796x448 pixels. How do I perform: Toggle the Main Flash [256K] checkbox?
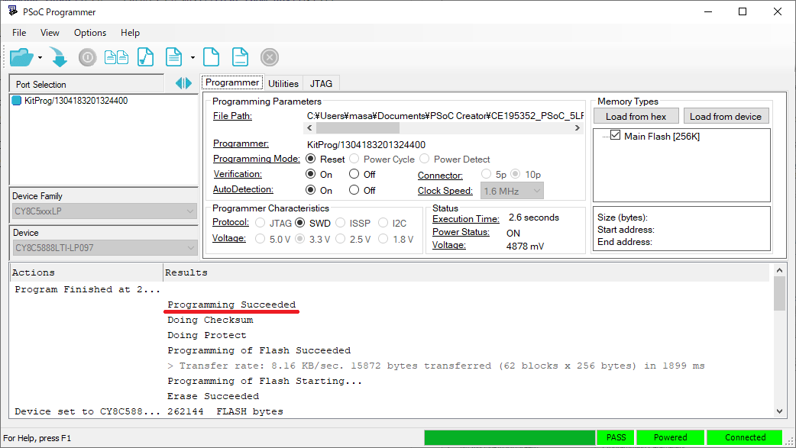pos(615,135)
